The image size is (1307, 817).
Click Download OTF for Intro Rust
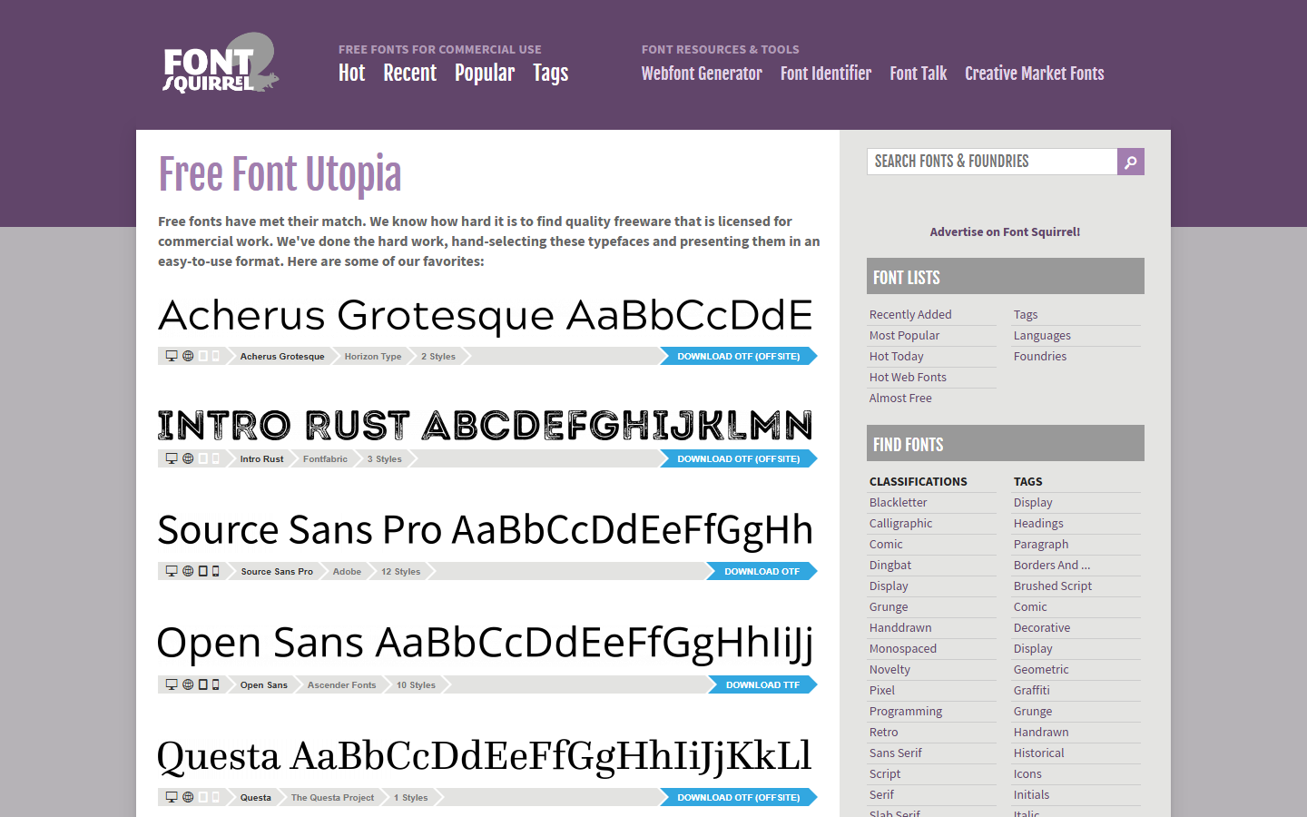(x=738, y=458)
